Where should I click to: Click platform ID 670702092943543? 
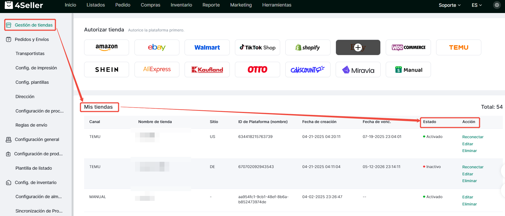click(x=256, y=167)
